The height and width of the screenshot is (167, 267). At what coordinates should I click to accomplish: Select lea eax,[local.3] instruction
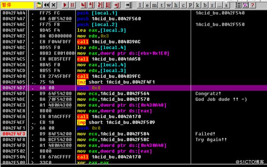point(101,30)
